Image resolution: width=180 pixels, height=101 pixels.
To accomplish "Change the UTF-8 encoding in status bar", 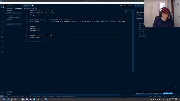I will coord(166,97).
